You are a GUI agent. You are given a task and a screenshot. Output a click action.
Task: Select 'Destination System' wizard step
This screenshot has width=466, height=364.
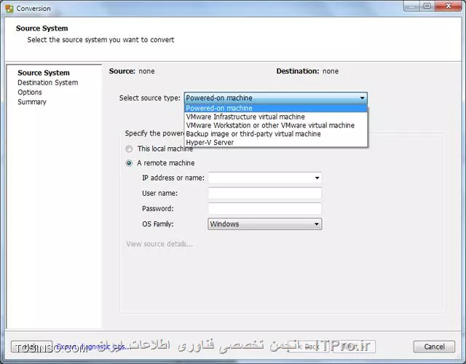click(48, 82)
